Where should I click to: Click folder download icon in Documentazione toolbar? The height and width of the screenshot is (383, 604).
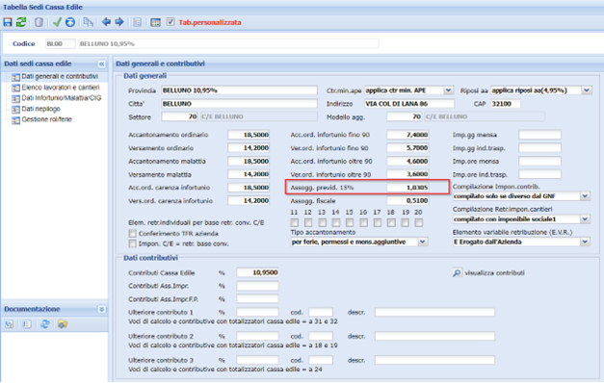(63, 324)
